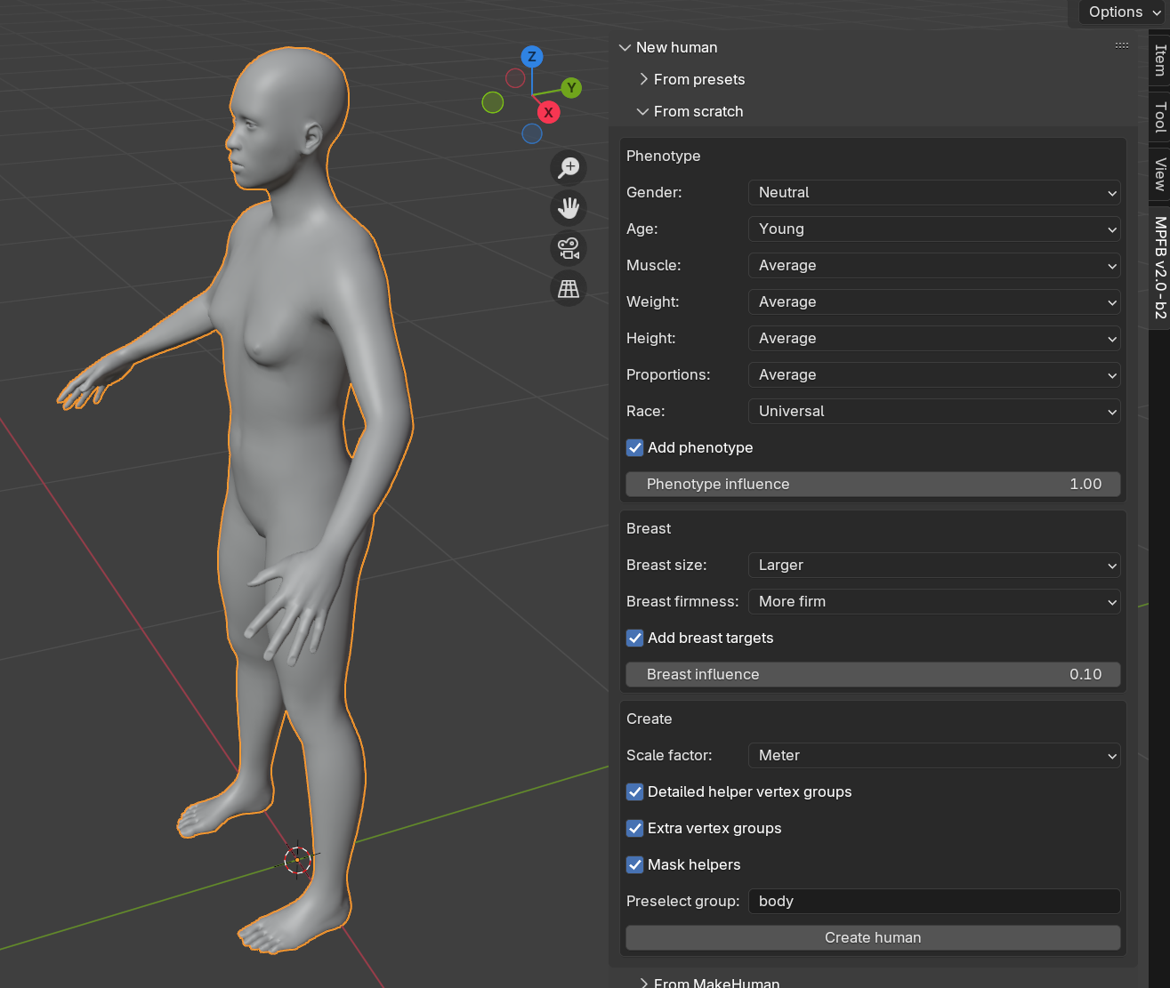Disable Extra vertex groups checkbox
The height and width of the screenshot is (988, 1170).
pyautogui.click(x=634, y=828)
